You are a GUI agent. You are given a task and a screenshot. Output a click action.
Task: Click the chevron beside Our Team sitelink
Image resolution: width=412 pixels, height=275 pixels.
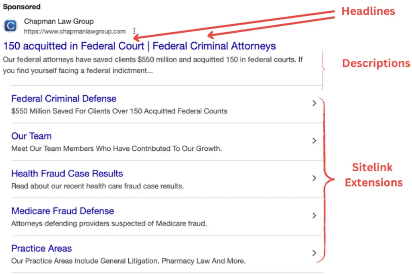click(315, 141)
